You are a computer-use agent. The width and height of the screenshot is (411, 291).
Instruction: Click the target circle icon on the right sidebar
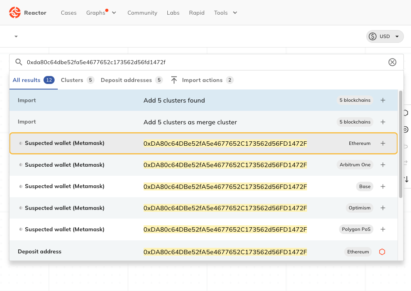(x=406, y=129)
